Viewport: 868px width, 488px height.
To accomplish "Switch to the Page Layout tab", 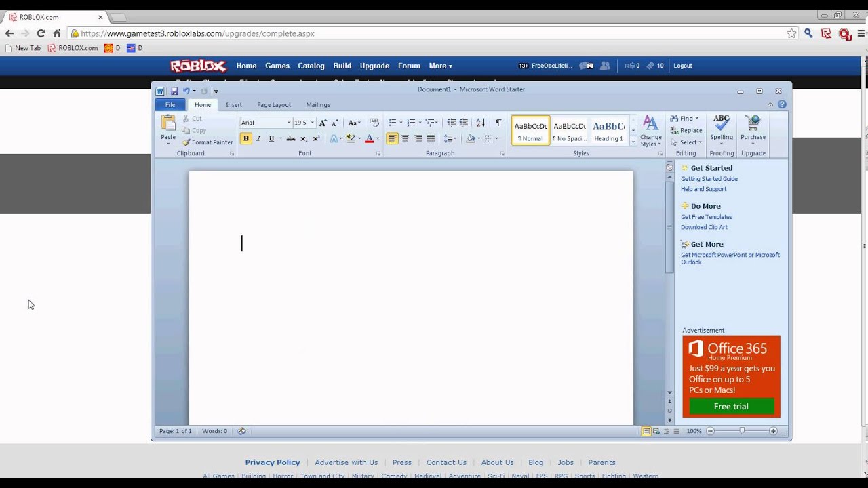I will pyautogui.click(x=274, y=105).
